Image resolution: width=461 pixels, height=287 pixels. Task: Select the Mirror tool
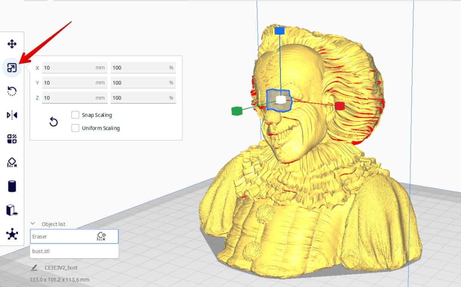(12, 115)
